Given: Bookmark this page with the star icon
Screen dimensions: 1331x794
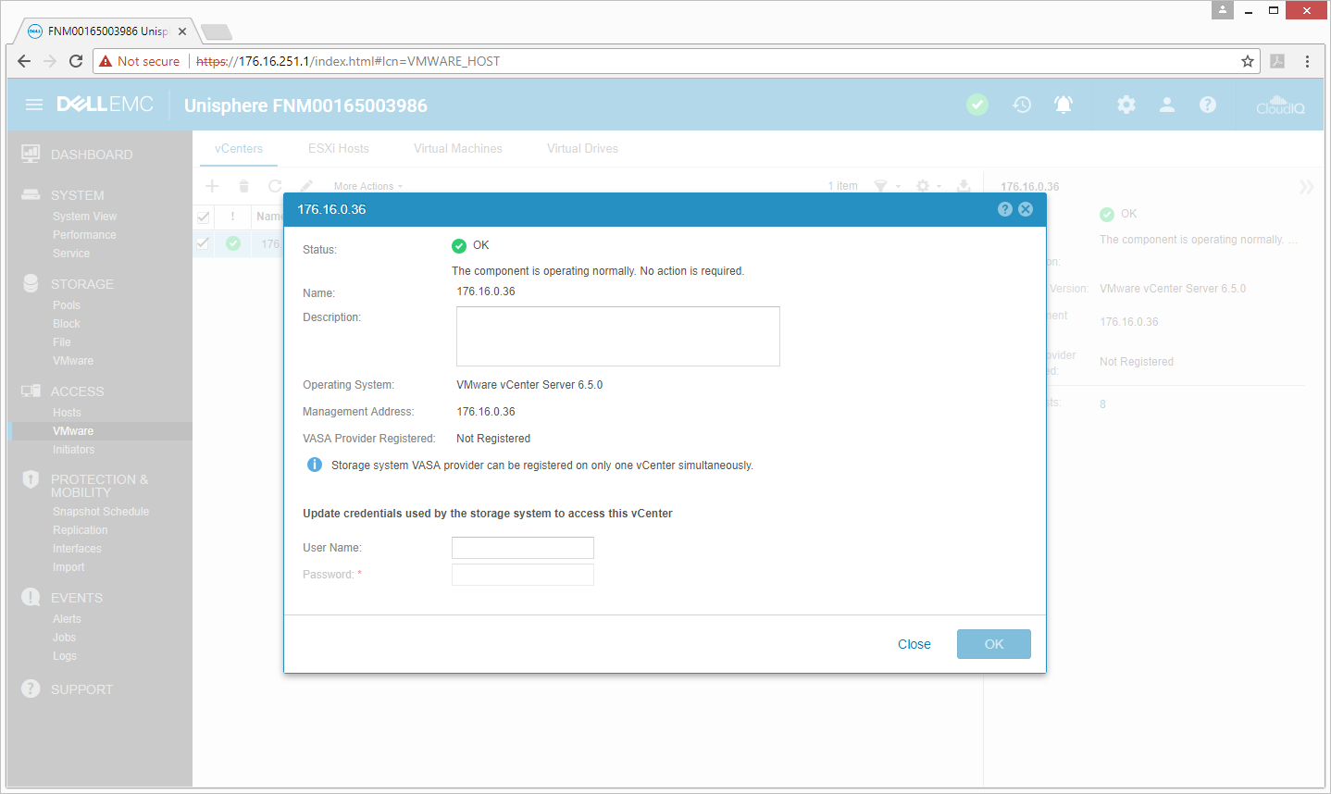Looking at the screenshot, I should [1248, 61].
